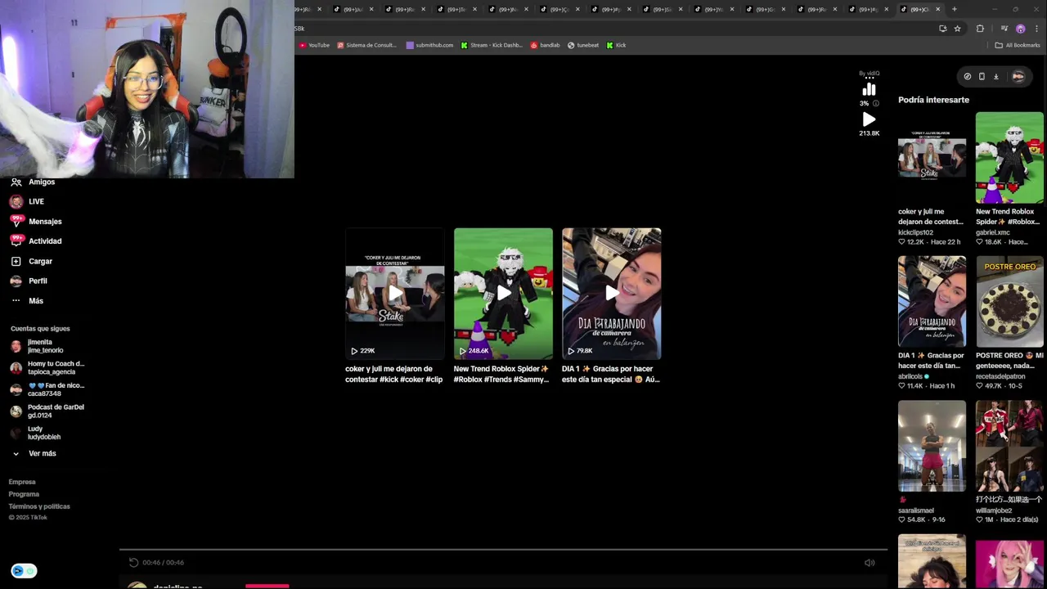Click the Programa footer link
Screen dimensions: 1047x589
pos(24,494)
